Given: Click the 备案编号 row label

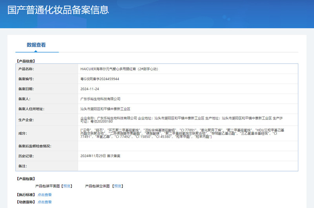Looking at the screenshot, I should (26, 79).
